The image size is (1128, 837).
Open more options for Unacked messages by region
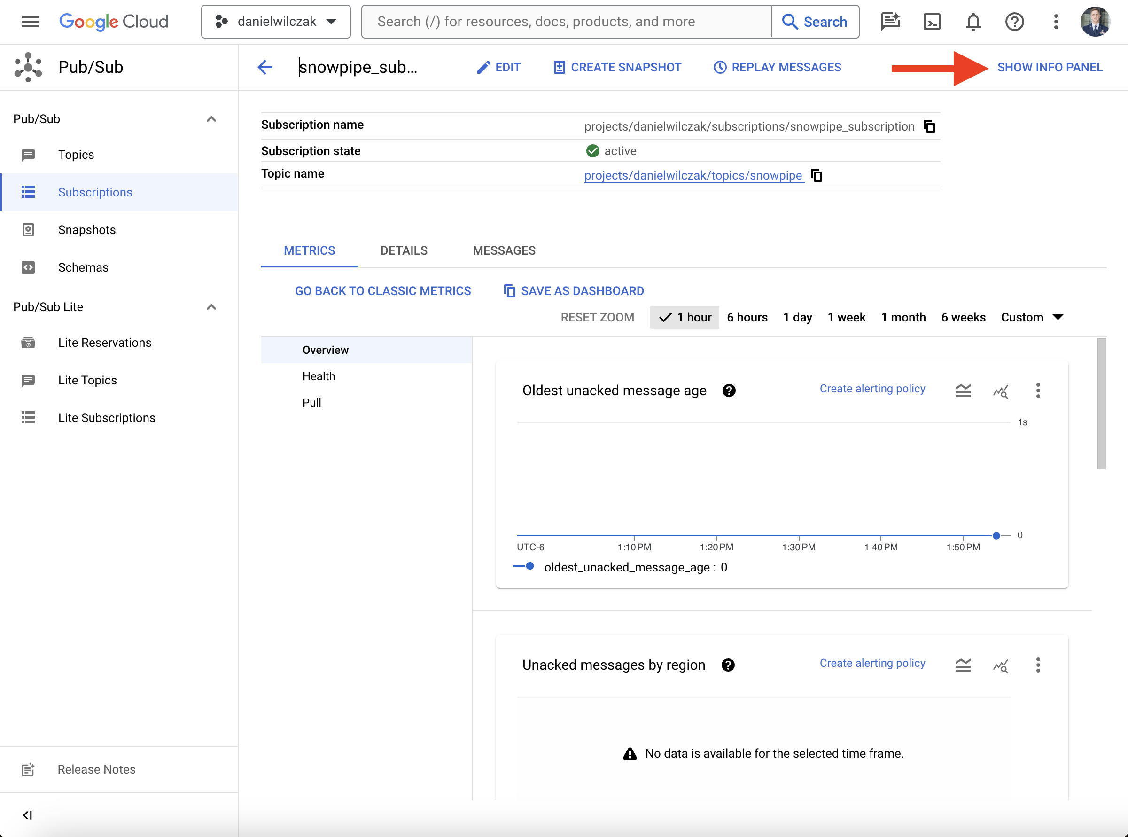click(1038, 665)
